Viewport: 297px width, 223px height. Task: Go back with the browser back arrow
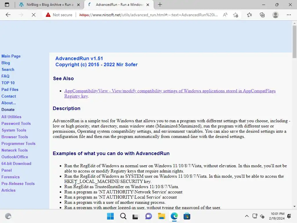point(8,15)
